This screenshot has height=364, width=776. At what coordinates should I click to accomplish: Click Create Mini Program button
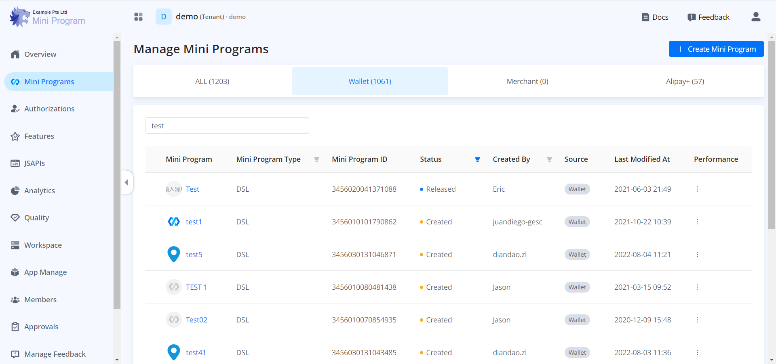point(716,49)
